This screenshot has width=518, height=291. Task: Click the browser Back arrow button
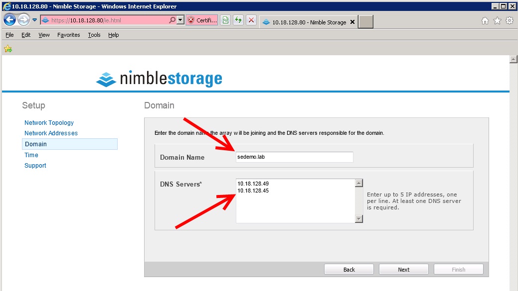pyautogui.click(x=9, y=20)
